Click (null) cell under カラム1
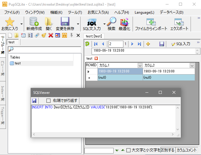The image size is (201, 155). (x=120, y=77)
